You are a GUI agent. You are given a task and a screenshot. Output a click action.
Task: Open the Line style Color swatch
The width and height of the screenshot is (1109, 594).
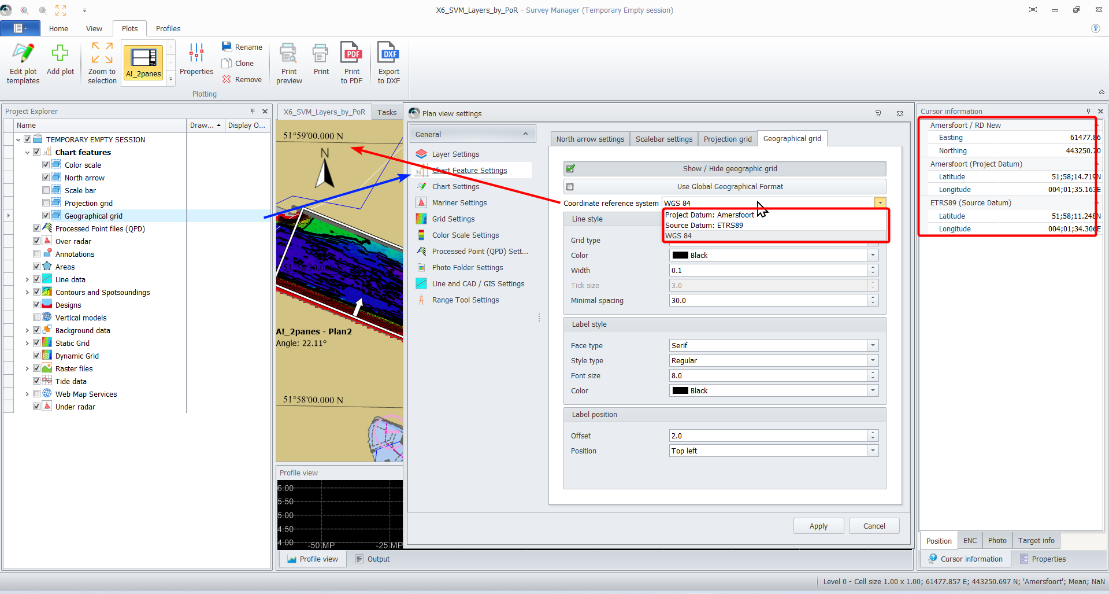click(x=680, y=255)
